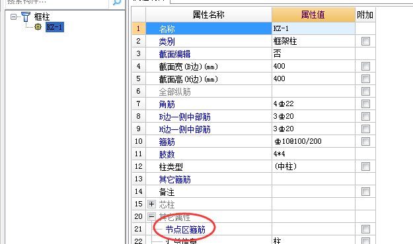Expand the 芯柱 property group
This screenshot has height=244, width=413.
151,204
